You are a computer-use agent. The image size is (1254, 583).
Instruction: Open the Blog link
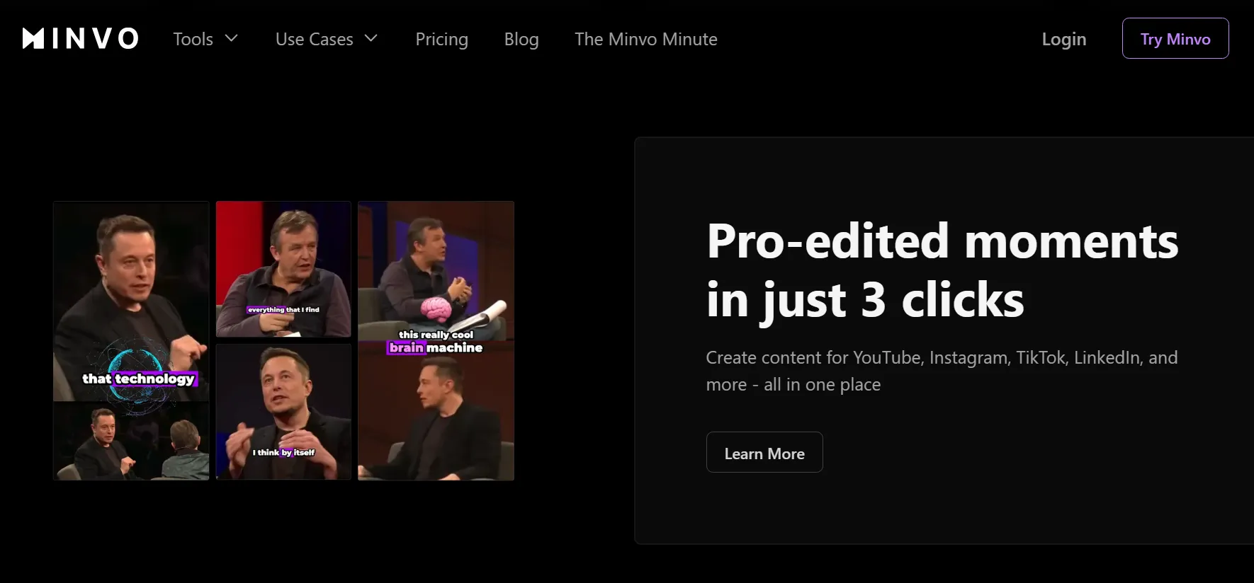521,40
